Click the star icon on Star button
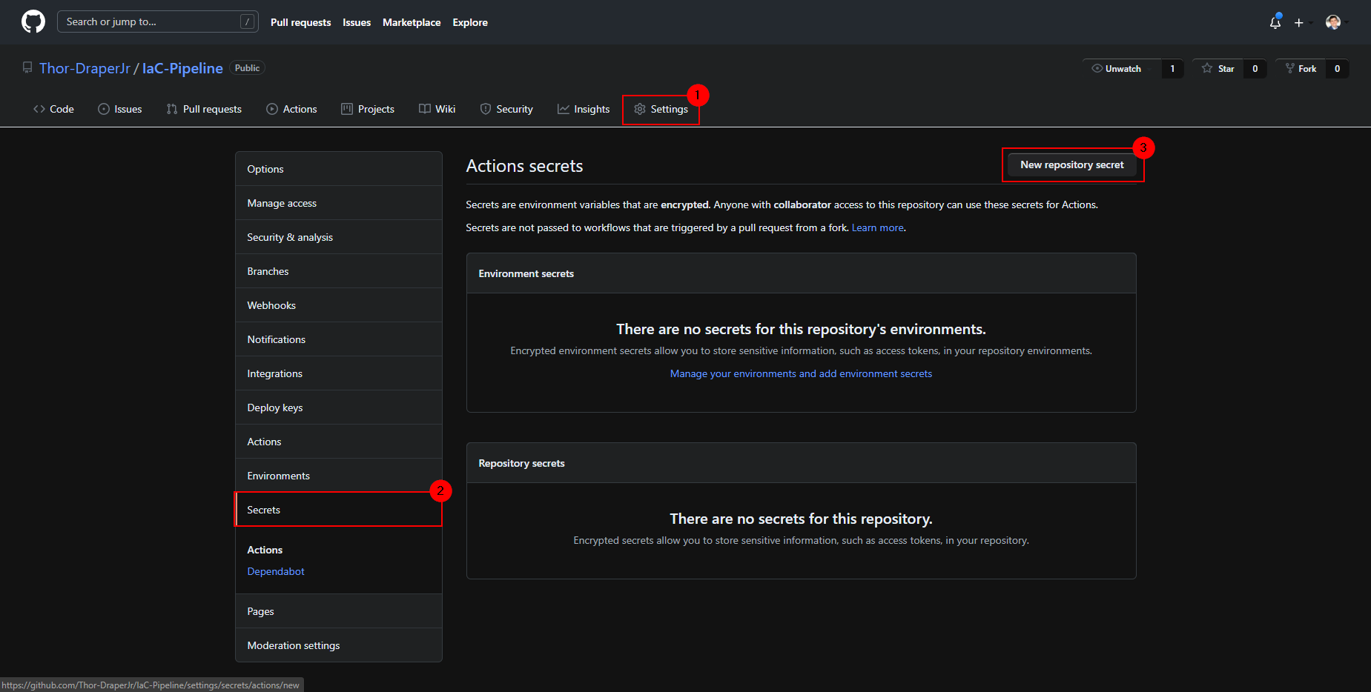Screen dimensions: 1371x692 (x=1207, y=68)
